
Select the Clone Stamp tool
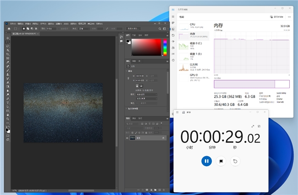coord(8,74)
